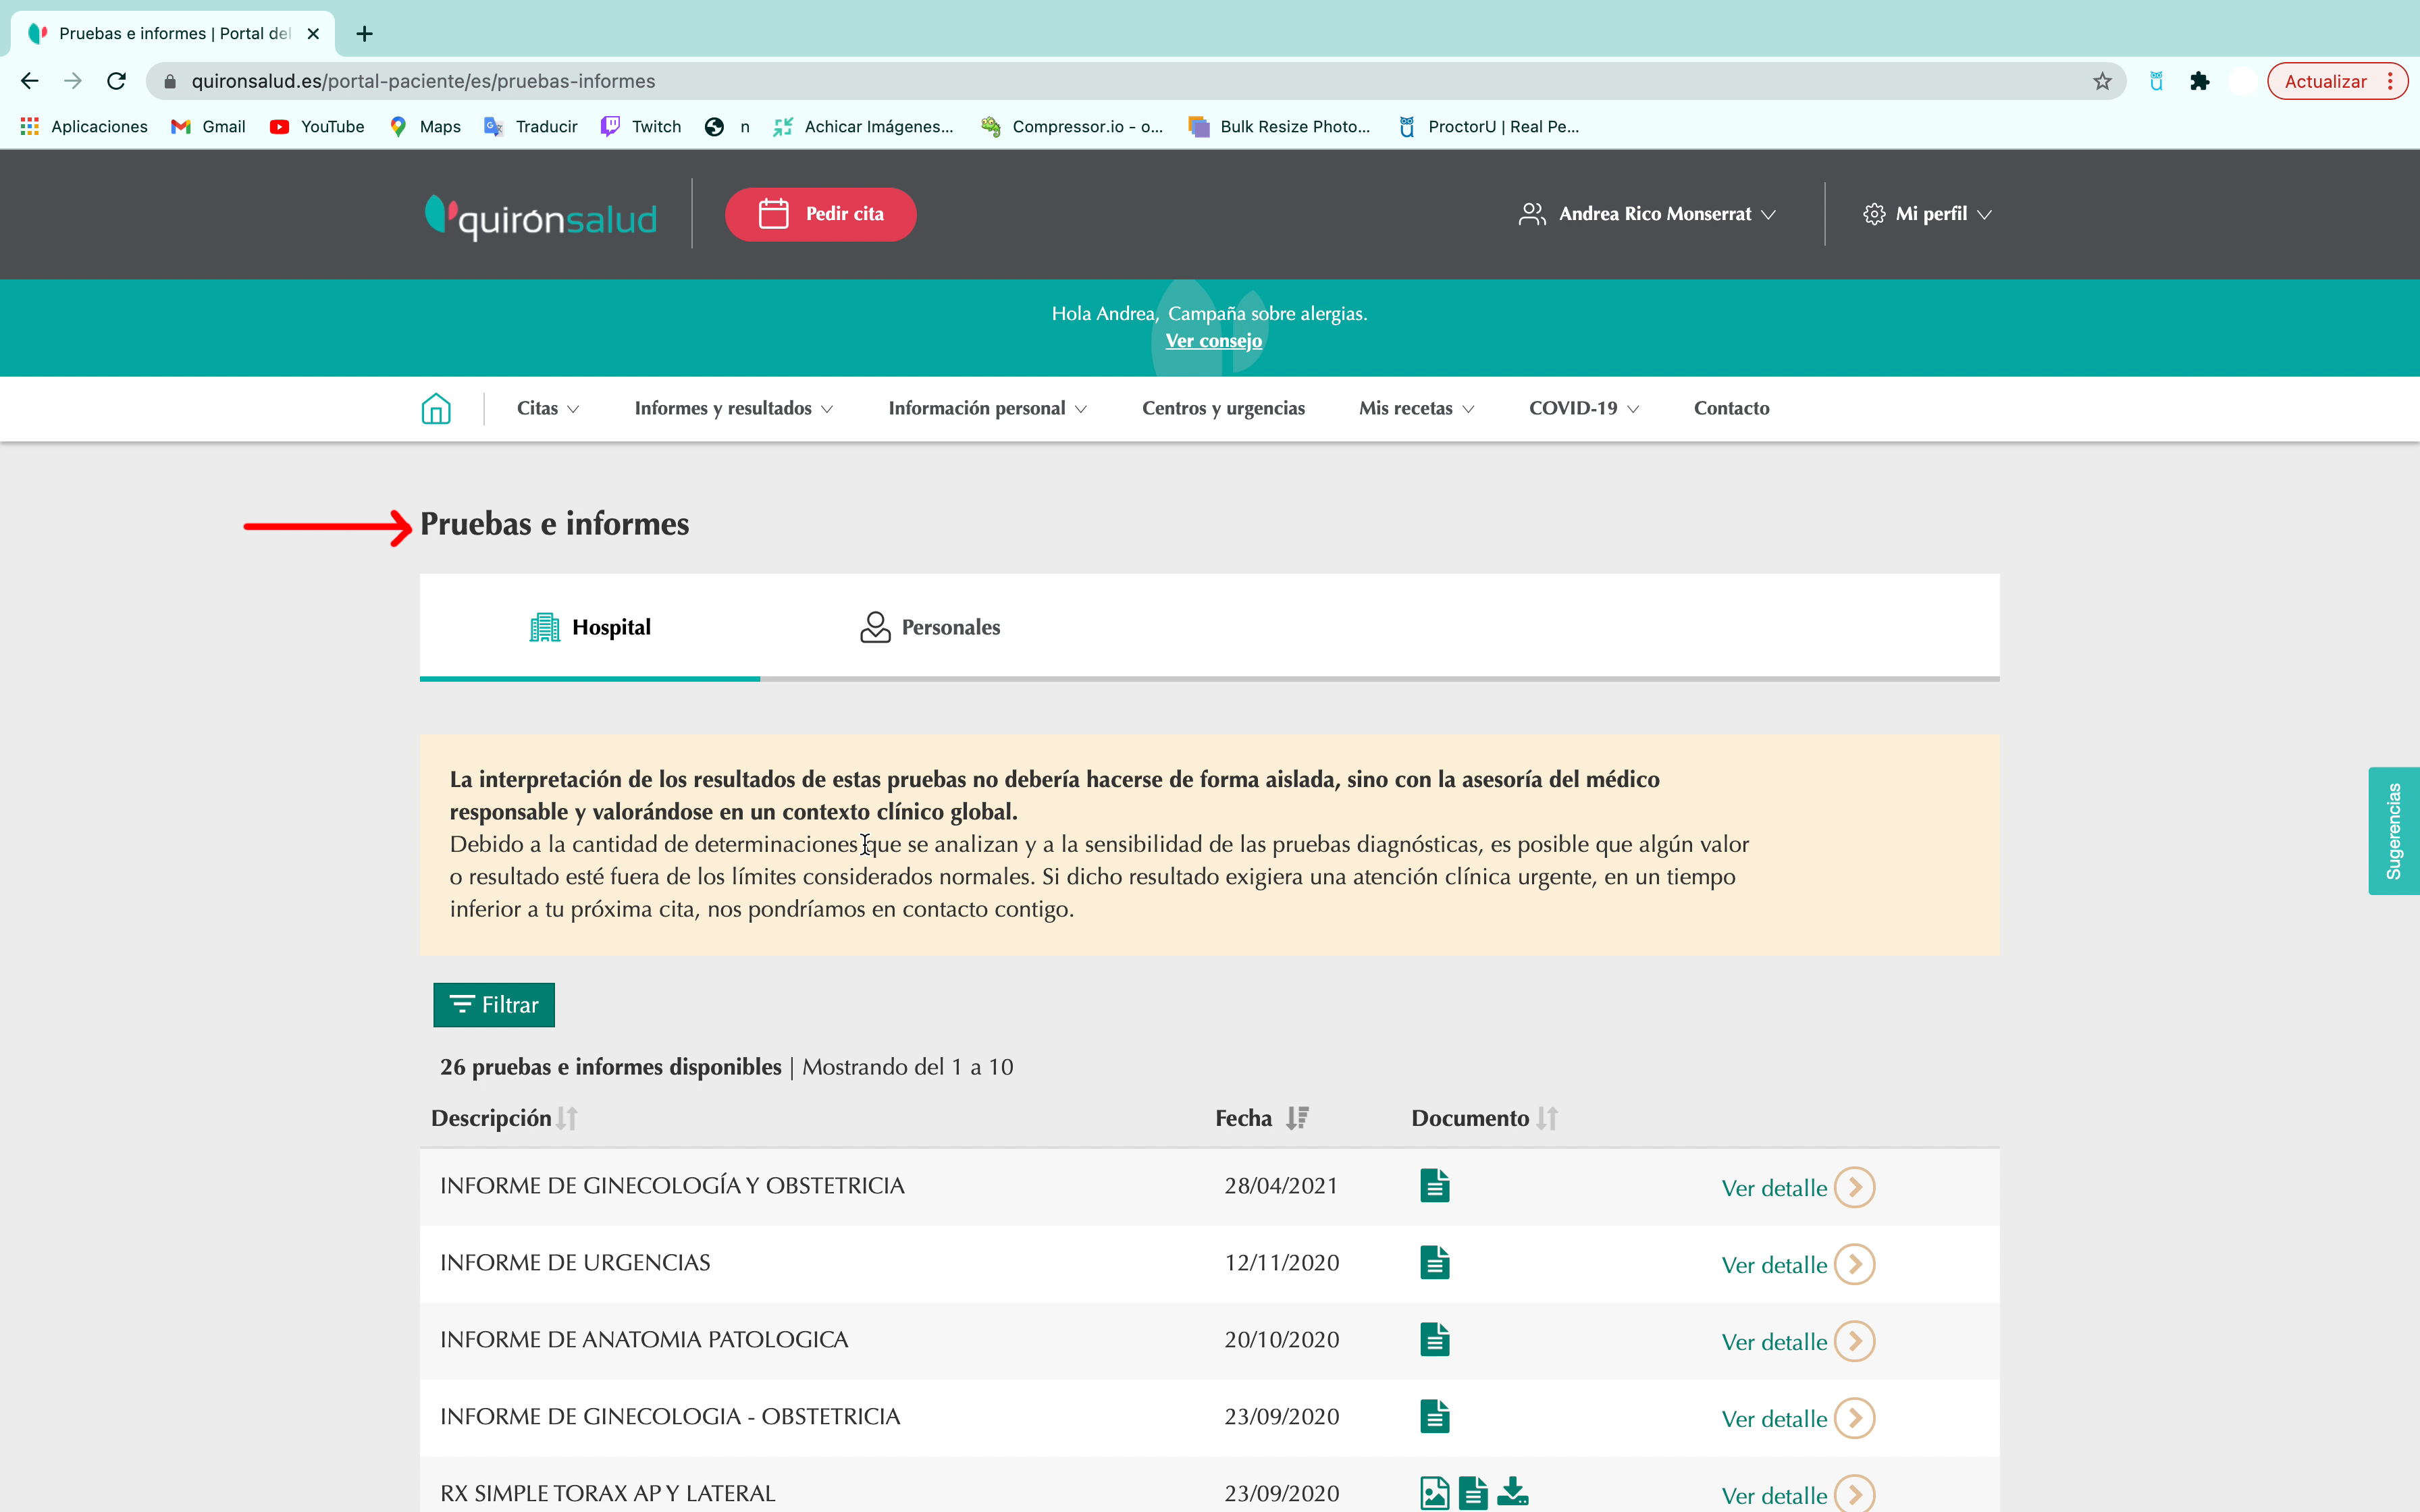Click Actualizar browser update button

coord(2325,81)
